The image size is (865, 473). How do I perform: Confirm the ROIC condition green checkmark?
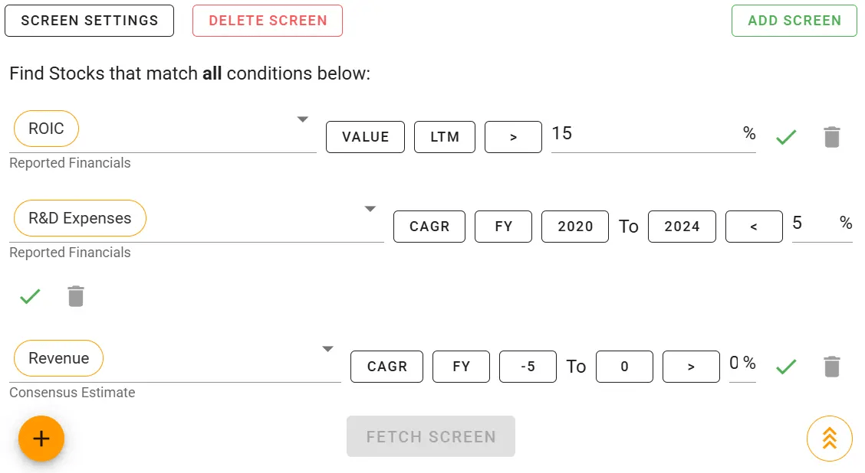coord(786,138)
